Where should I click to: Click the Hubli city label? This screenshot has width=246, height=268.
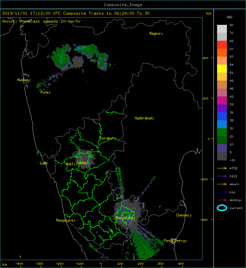coord(71,164)
